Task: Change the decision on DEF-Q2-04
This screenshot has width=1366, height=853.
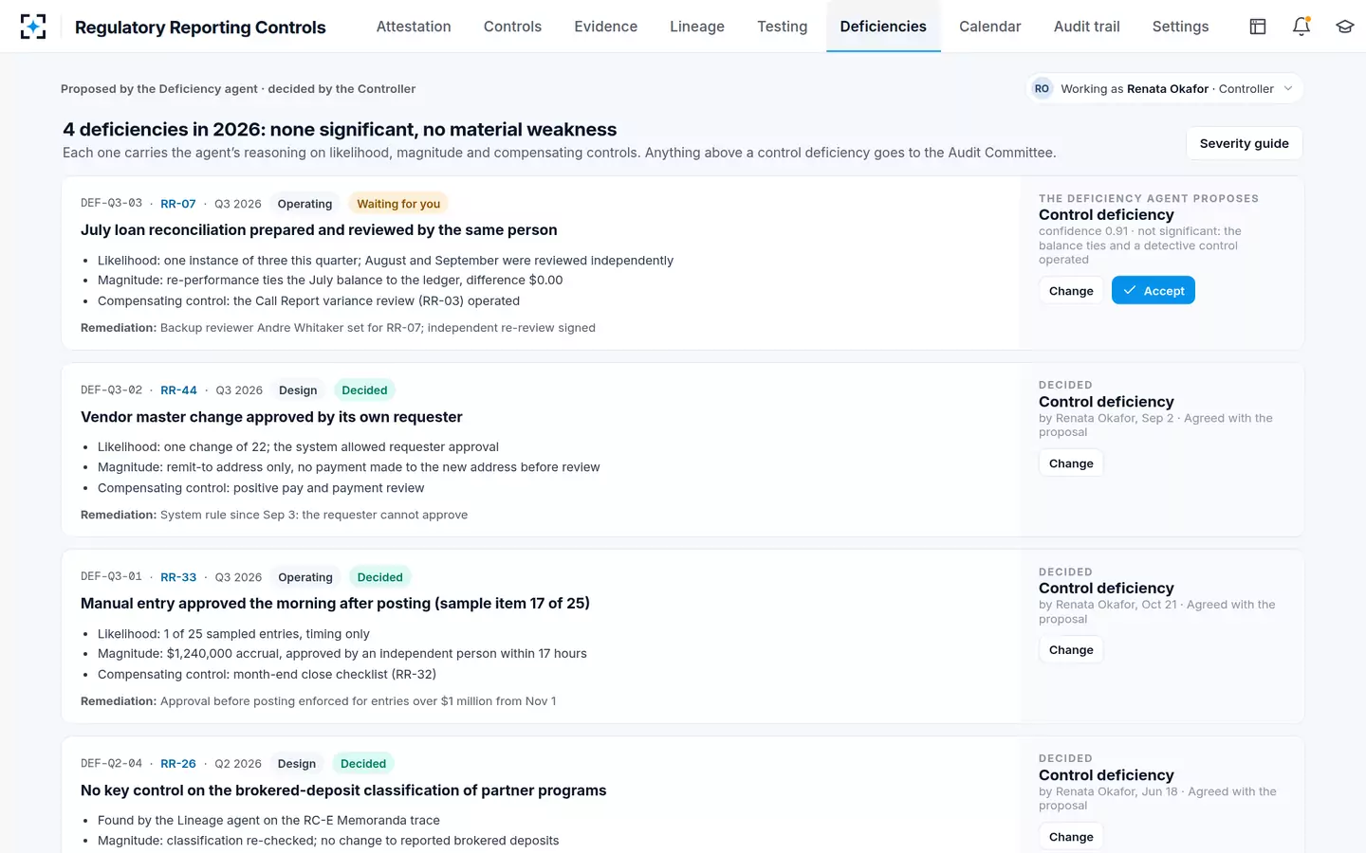Action: [1071, 837]
